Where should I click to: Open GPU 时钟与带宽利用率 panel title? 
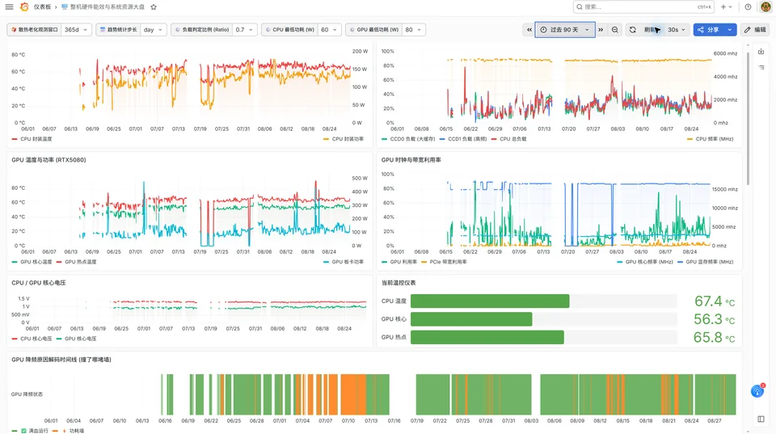pyautogui.click(x=411, y=160)
